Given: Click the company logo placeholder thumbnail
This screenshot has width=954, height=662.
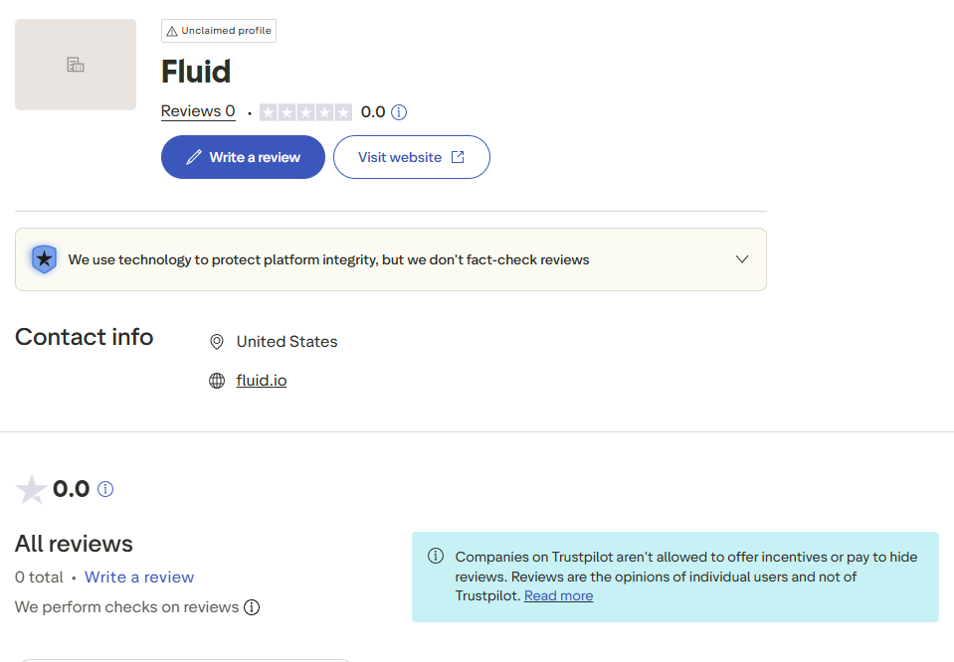Looking at the screenshot, I should pos(75,64).
